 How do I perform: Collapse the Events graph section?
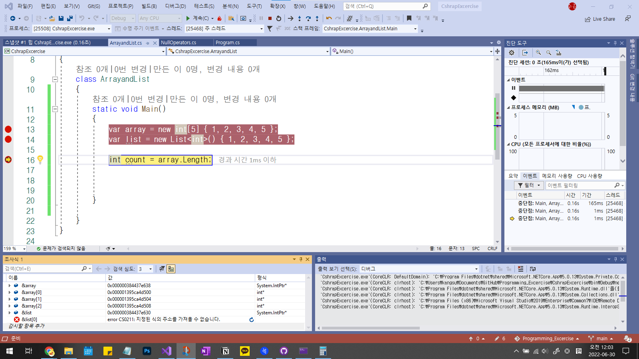(508, 80)
